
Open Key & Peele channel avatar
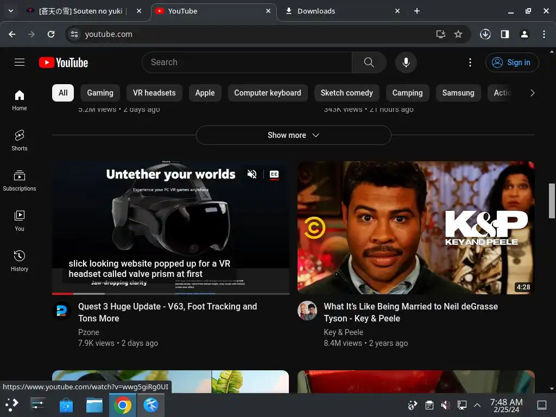coord(307,311)
